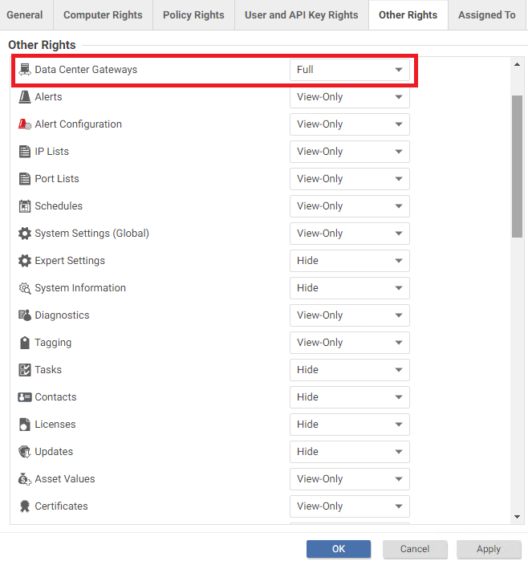Open the Licenses rights dropdown
The image size is (528, 561).
349,425
